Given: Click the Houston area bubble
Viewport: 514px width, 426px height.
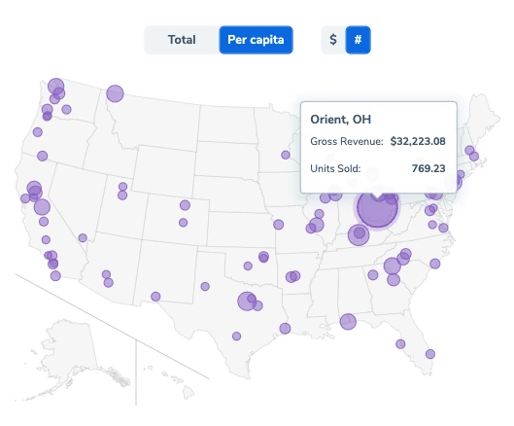Looking at the screenshot, I should [285, 328].
